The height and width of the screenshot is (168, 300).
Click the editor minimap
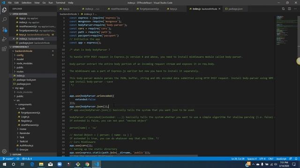tap(286, 30)
